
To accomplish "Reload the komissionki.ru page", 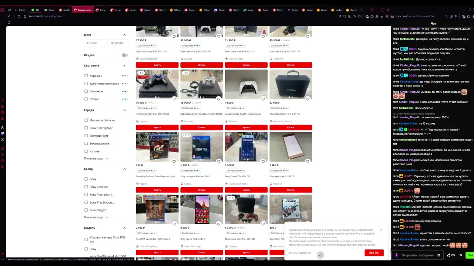I will 19,16.
